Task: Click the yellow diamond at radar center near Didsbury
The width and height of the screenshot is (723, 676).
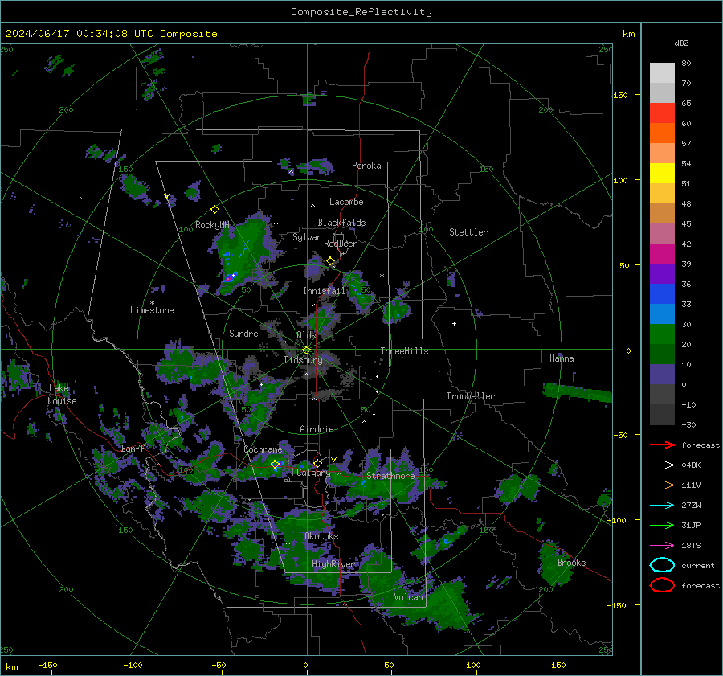Action: [306, 350]
